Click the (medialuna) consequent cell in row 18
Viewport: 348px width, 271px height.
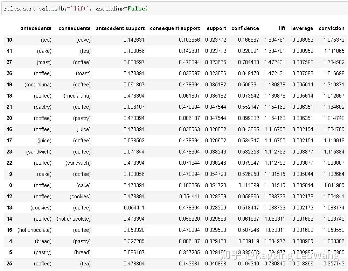[77, 96]
